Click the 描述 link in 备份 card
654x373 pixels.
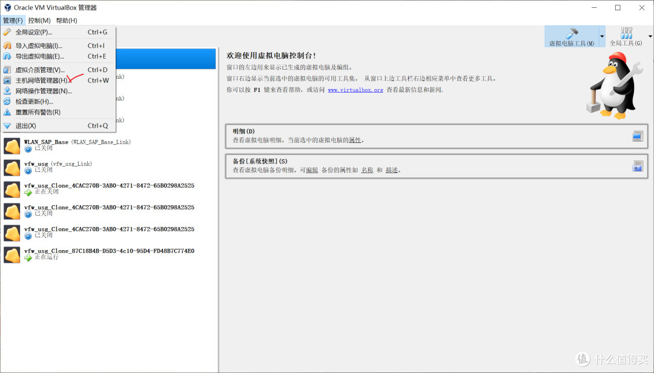point(391,170)
